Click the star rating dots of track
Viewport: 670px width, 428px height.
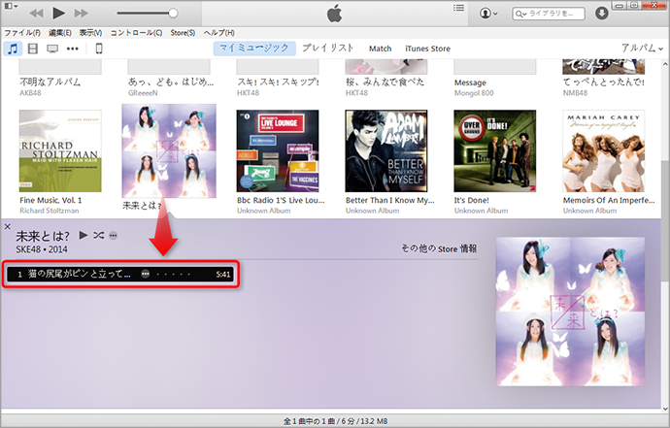tap(174, 275)
